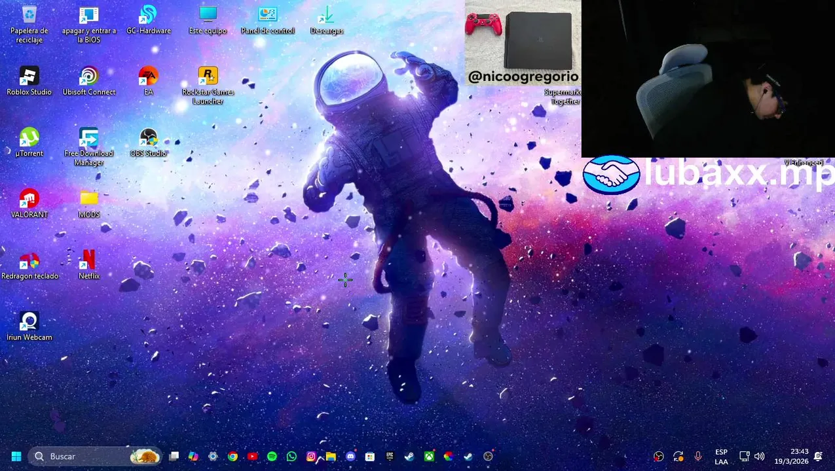Launch Copilot from the taskbar
Screen dimensions: 835x471
(193, 457)
